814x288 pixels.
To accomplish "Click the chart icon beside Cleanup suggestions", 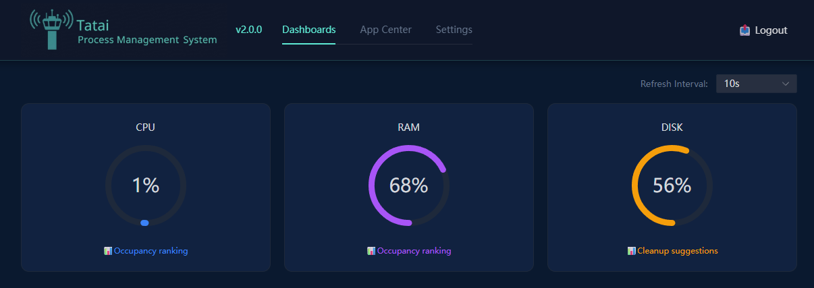I will [632, 251].
